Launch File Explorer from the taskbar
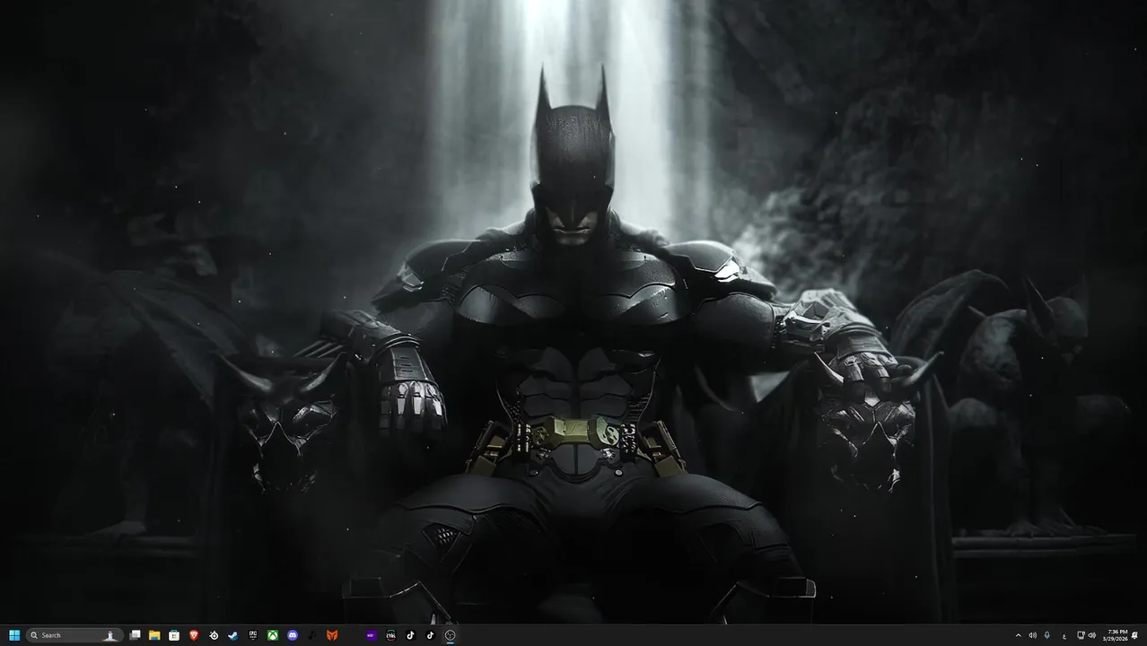 click(154, 635)
